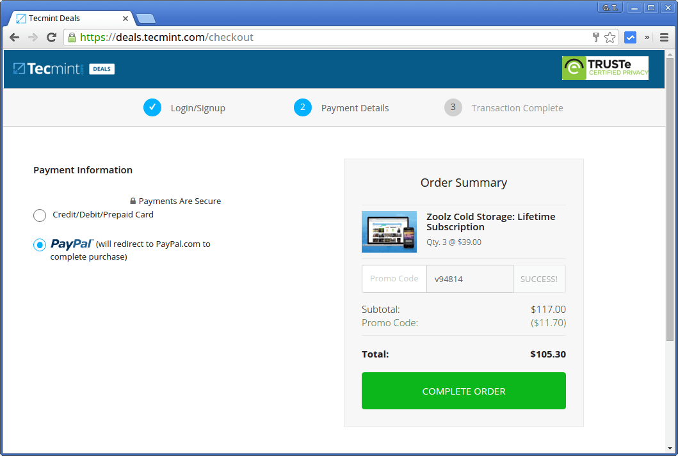Click the back navigation arrow
Screen dimensions: 678x456
(14, 37)
